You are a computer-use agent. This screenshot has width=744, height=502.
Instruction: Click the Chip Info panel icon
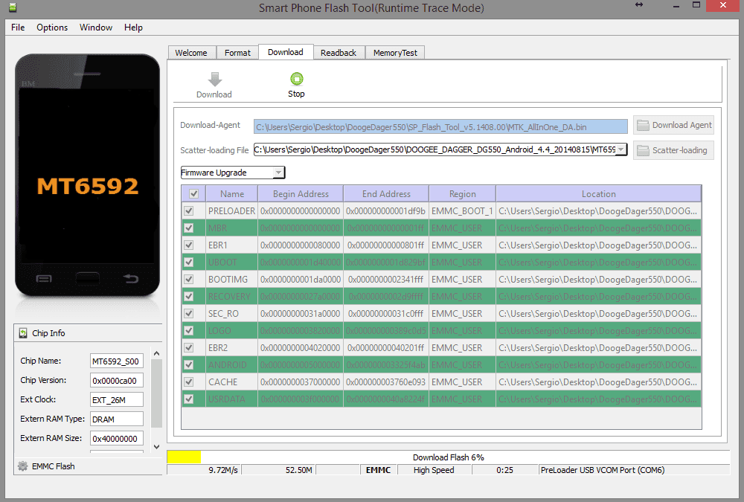coord(23,333)
